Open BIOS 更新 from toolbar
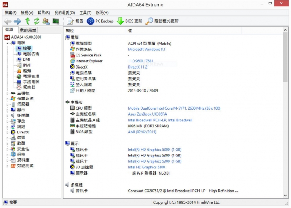The width and height of the screenshot is (291, 208). [x=130, y=21]
